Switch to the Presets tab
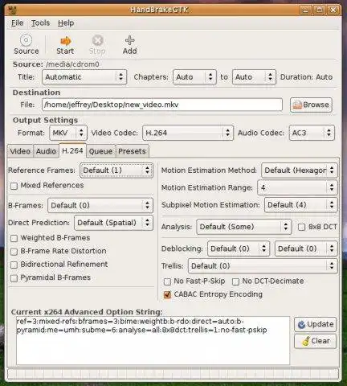 coord(132,151)
